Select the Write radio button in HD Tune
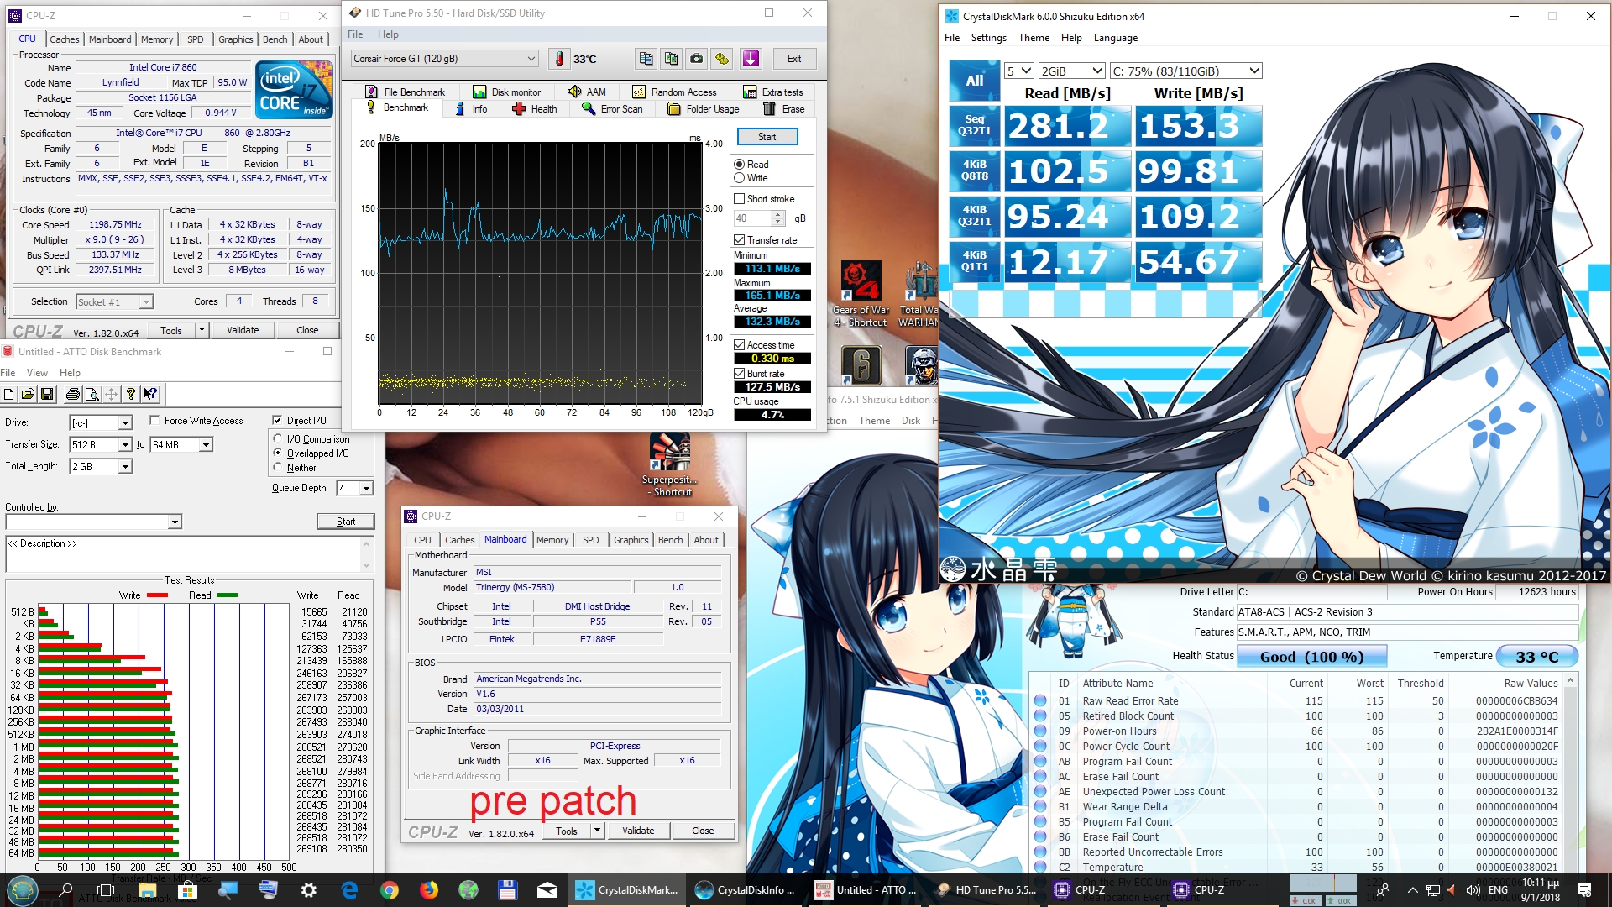 [739, 178]
